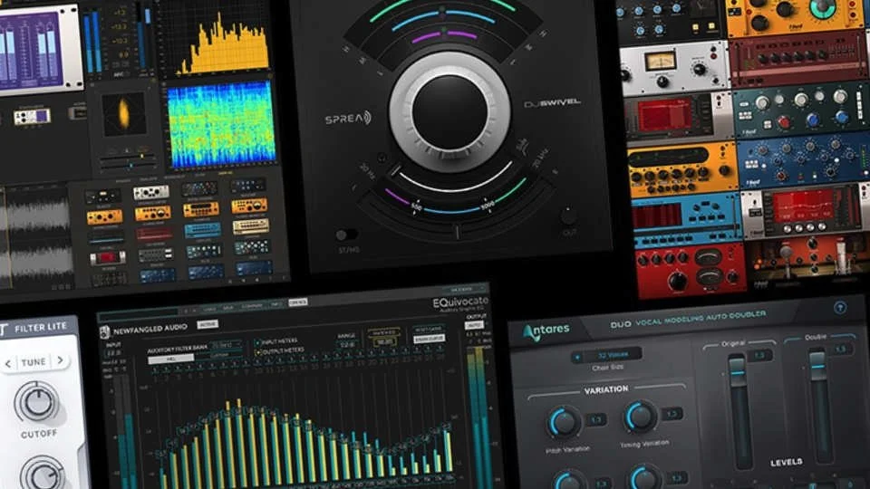Click the big center knob in Spread plugin
Viewport: 870px width, 489px height.
tap(449, 110)
